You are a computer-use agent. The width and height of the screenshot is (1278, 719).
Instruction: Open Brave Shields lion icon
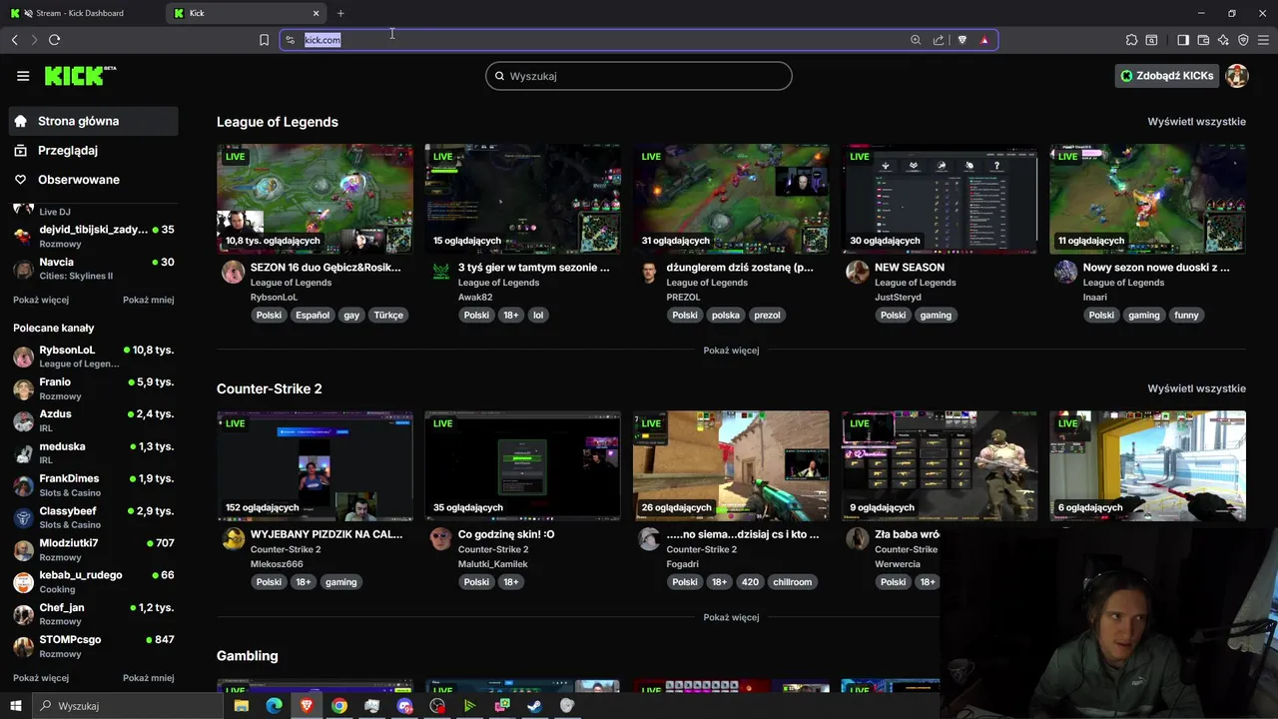tap(962, 40)
